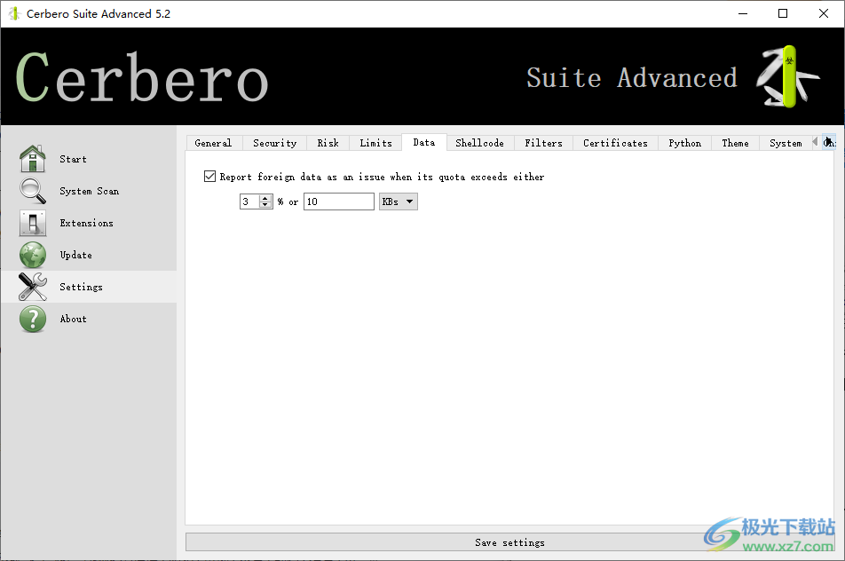The width and height of the screenshot is (845, 561).
Task: Click the About label in sidebar
Action: pos(73,319)
